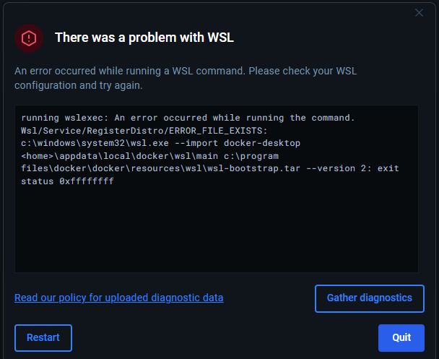439x359 pixels.
Task: Click the 'configuration and try again' description line
Action: (78, 85)
